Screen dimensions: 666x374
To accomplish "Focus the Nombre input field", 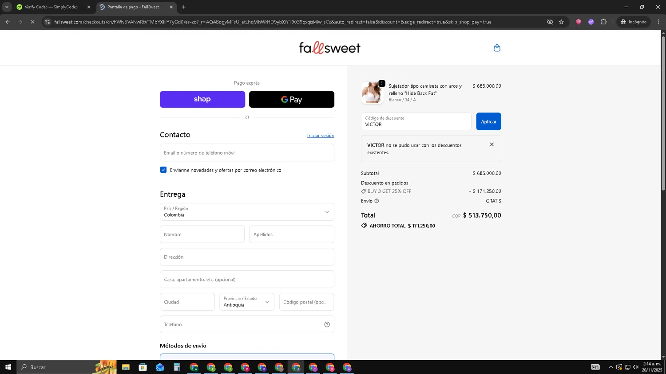I will click(x=202, y=234).
